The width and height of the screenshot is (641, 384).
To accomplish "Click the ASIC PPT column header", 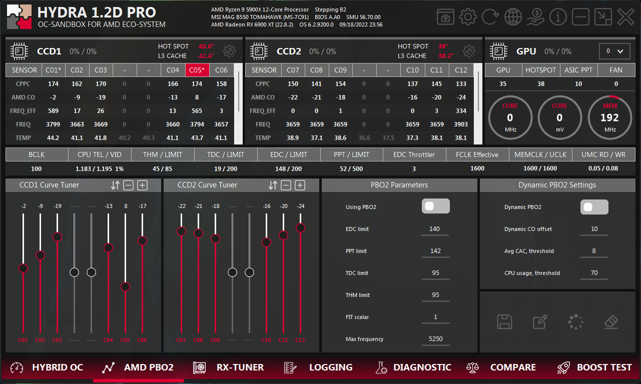I will [578, 70].
